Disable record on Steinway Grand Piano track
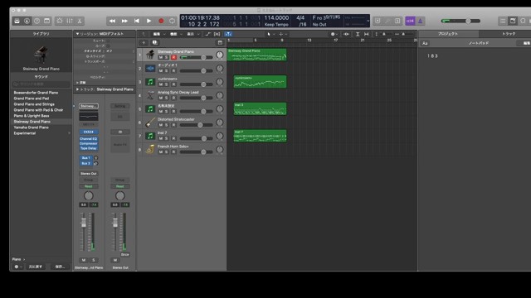Screen dimensions: 531x298 coord(173,57)
